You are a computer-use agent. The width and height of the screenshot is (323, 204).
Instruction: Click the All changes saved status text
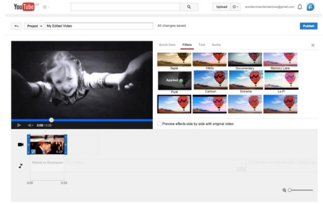(172, 26)
